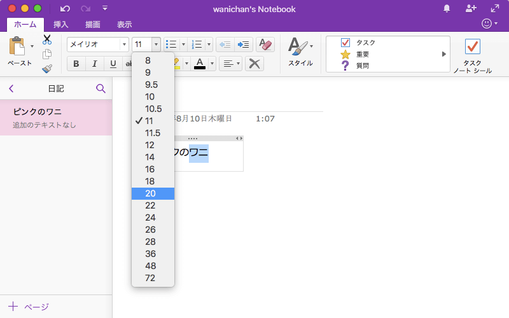The width and height of the screenshot is (509, 318).
Task: Click the note container drag handle dots
Action: pos(193,139)
